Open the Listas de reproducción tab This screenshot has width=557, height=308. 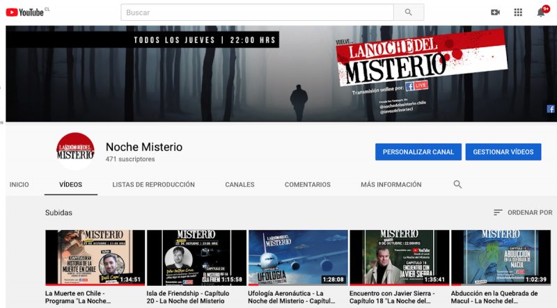(x=153, y=184)
